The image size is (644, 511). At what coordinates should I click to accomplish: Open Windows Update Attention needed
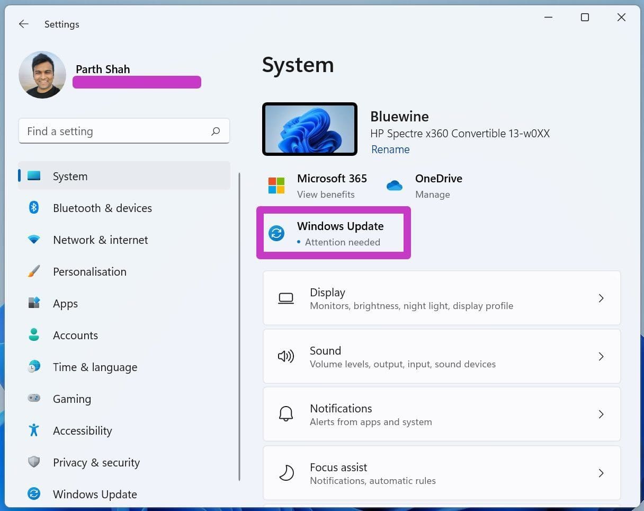click(x=334, y=233)
